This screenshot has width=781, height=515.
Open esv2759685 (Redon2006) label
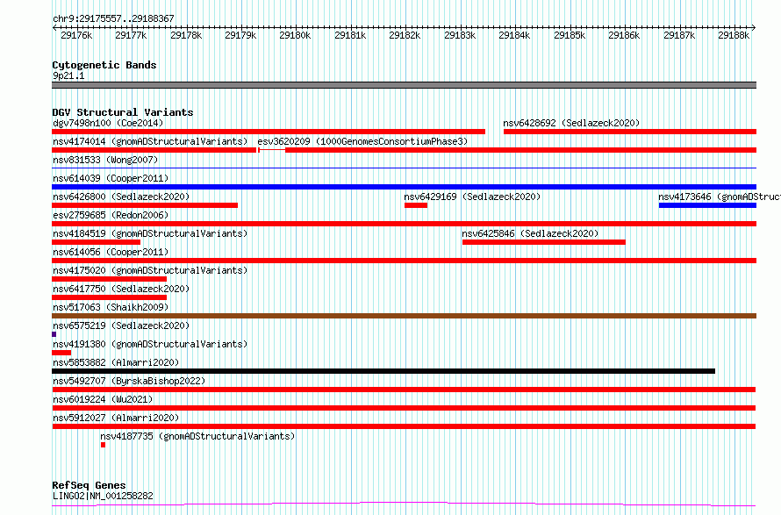click(x=111, y=215)
